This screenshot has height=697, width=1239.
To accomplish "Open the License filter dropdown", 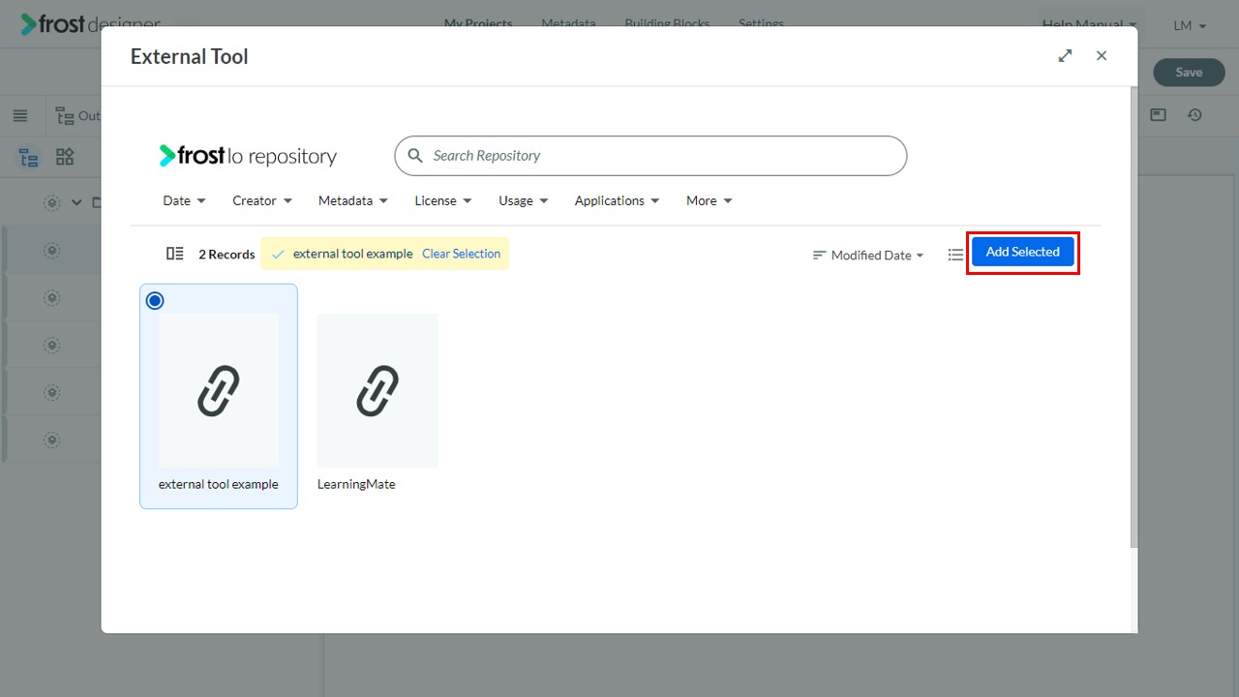I will [443, 200].
